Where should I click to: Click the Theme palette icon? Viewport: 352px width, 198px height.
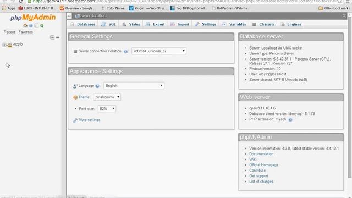[75, 97]
